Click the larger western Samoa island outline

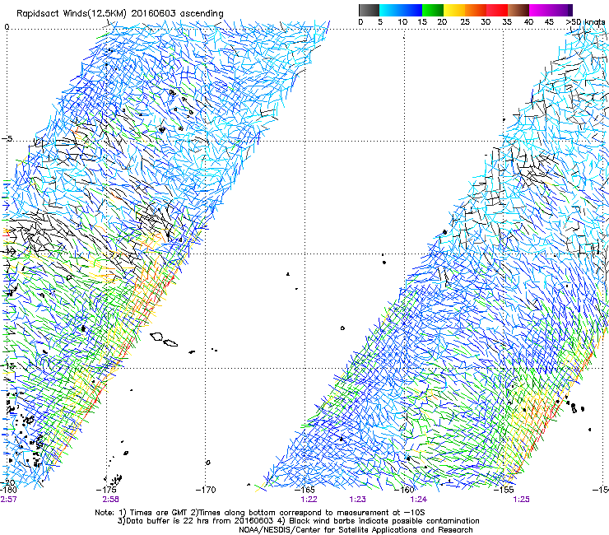[x=156, y=336]
